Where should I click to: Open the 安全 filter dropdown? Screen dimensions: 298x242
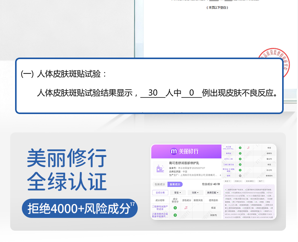click(178, 192)
